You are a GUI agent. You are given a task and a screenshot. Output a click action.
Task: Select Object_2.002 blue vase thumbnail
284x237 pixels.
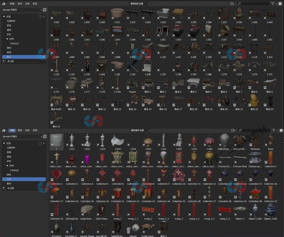point(270,210)
